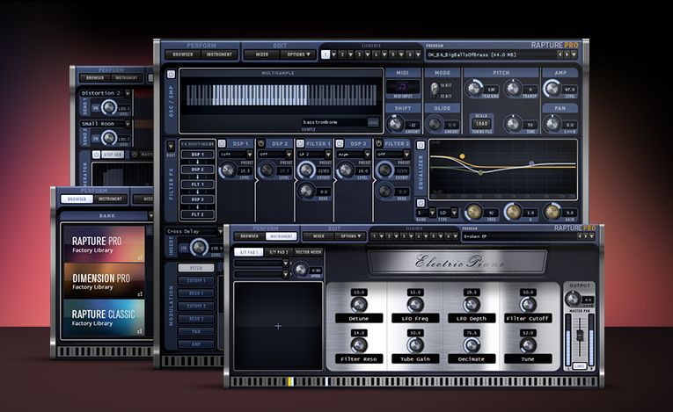Click FLT 2 block in FX routing
The height and width of the screenshot is (412, 673).
coord(197,214)
